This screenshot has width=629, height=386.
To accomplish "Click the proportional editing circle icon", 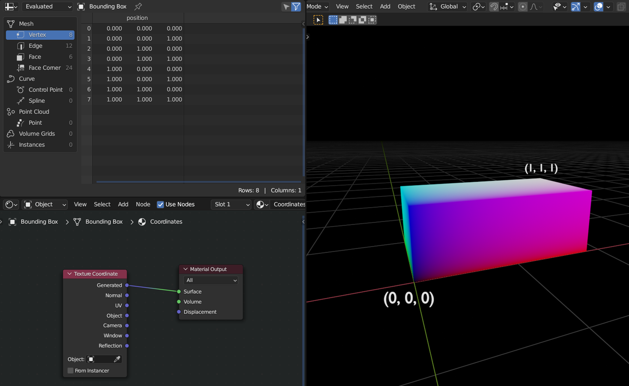I will click(523, 6).
